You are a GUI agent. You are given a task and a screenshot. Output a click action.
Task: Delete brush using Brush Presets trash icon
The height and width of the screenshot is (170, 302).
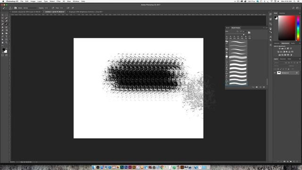tap(264, 87)
